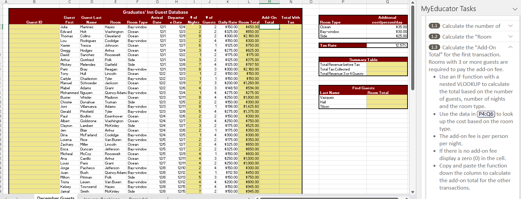Select the $787.50 room total cell
The image size is (521, 199).
[x=249, y=64]
